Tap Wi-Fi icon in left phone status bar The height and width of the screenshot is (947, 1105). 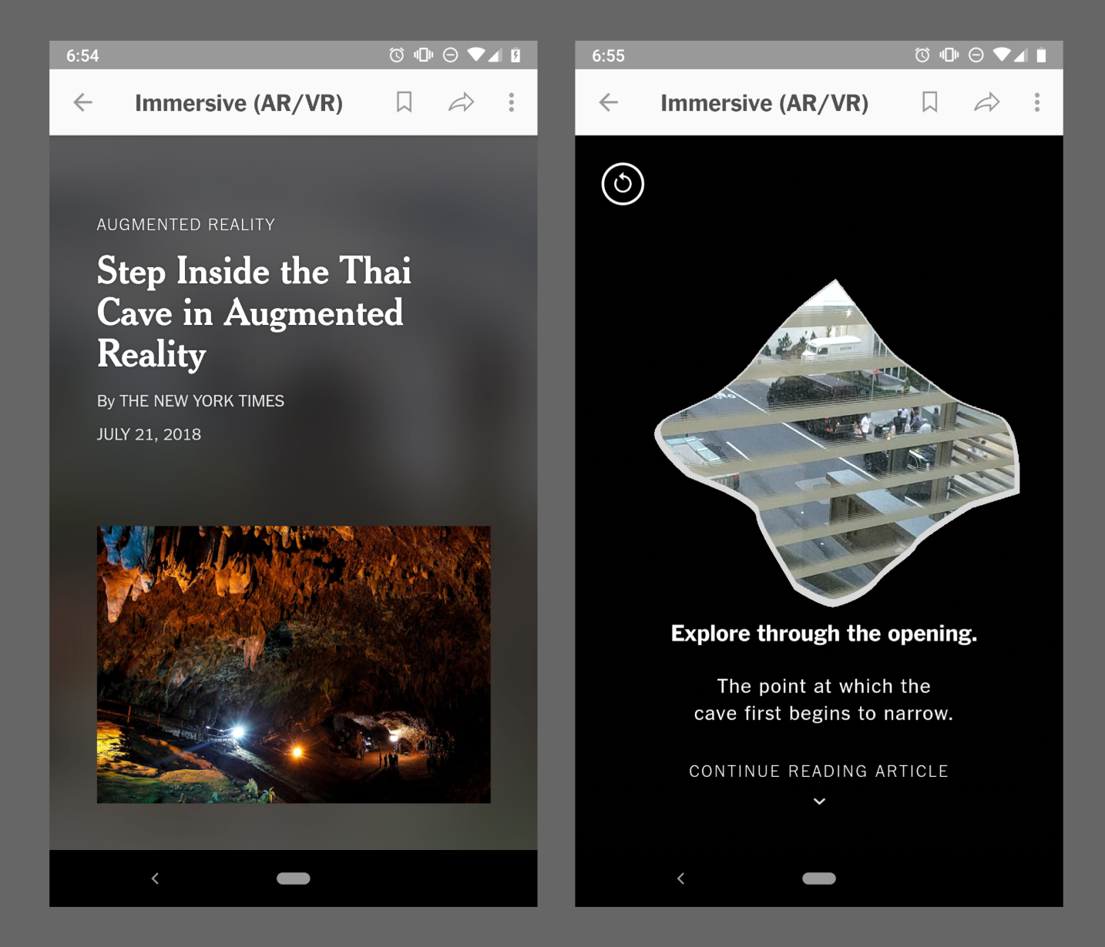tap(476, 55)
